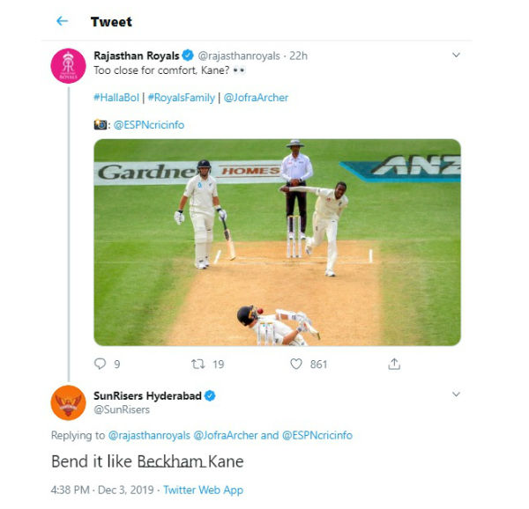Go back using the blue arrow
The image size is (529, 509).
pos(62,21)
